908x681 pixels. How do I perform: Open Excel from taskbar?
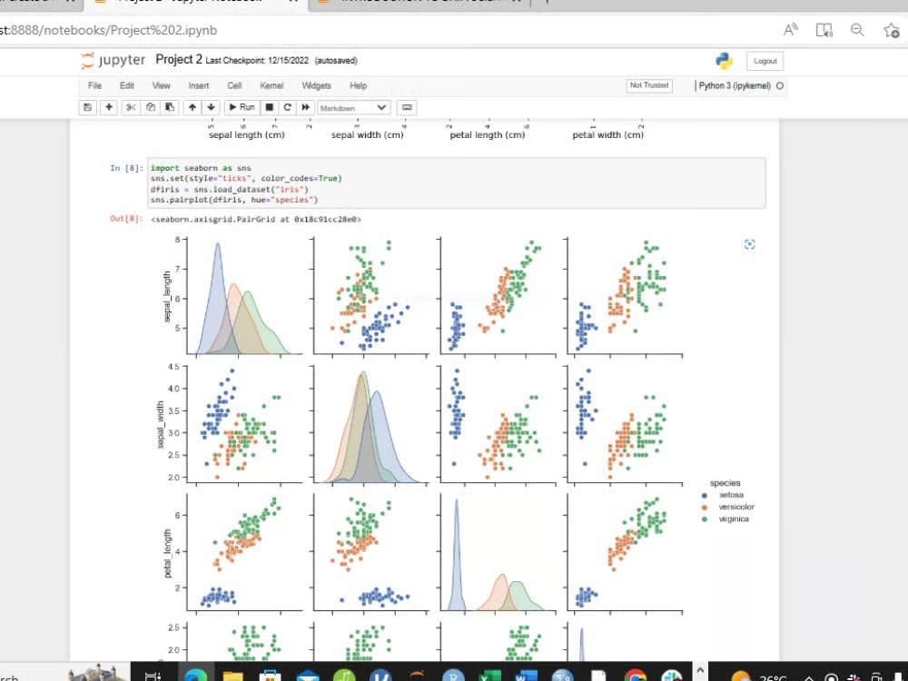point(490,674)
